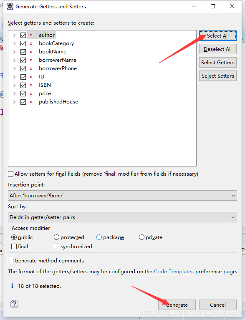Select the protected access modifier

(x=56, y=237)
